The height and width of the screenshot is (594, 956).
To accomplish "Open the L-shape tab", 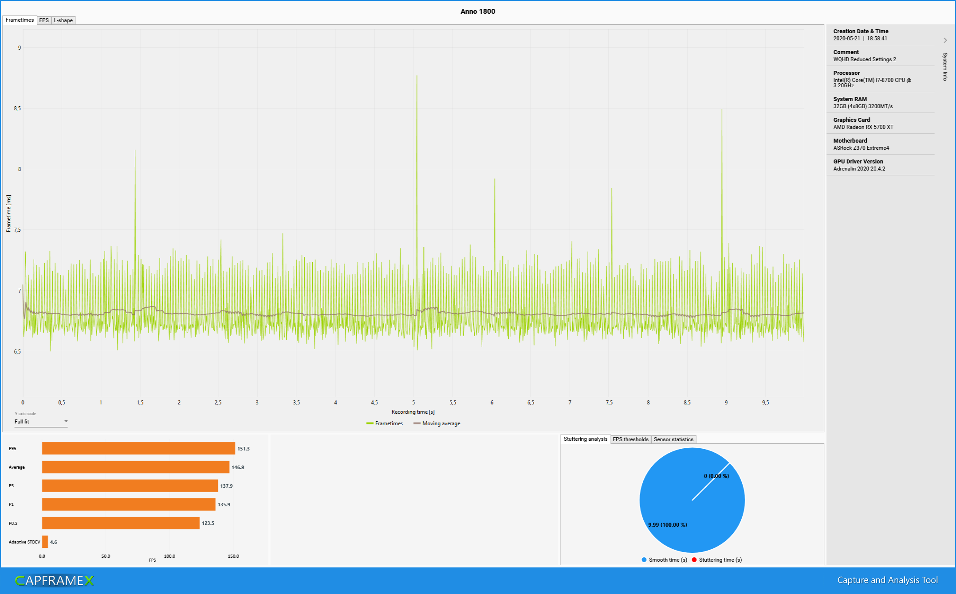I will pyautogui.click(x=63, y=20).
